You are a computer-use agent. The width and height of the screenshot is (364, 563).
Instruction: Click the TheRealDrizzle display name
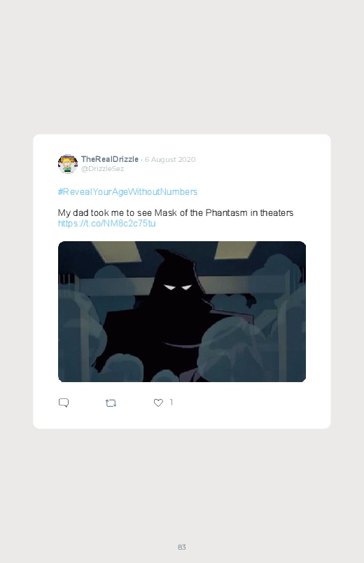pos(110,159)
